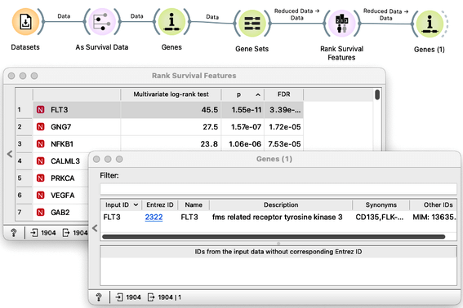Viewport: 463px width, 308px height.
Task: Click the Name column header
Action: tap(194, 205)
